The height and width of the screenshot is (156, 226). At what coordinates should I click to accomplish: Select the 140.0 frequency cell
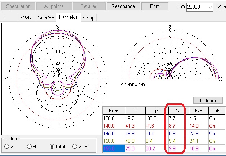click(x=114, y=126)
